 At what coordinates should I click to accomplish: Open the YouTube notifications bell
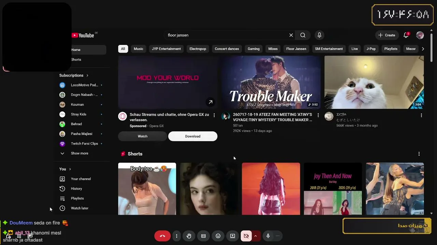[x=406, y=35]
